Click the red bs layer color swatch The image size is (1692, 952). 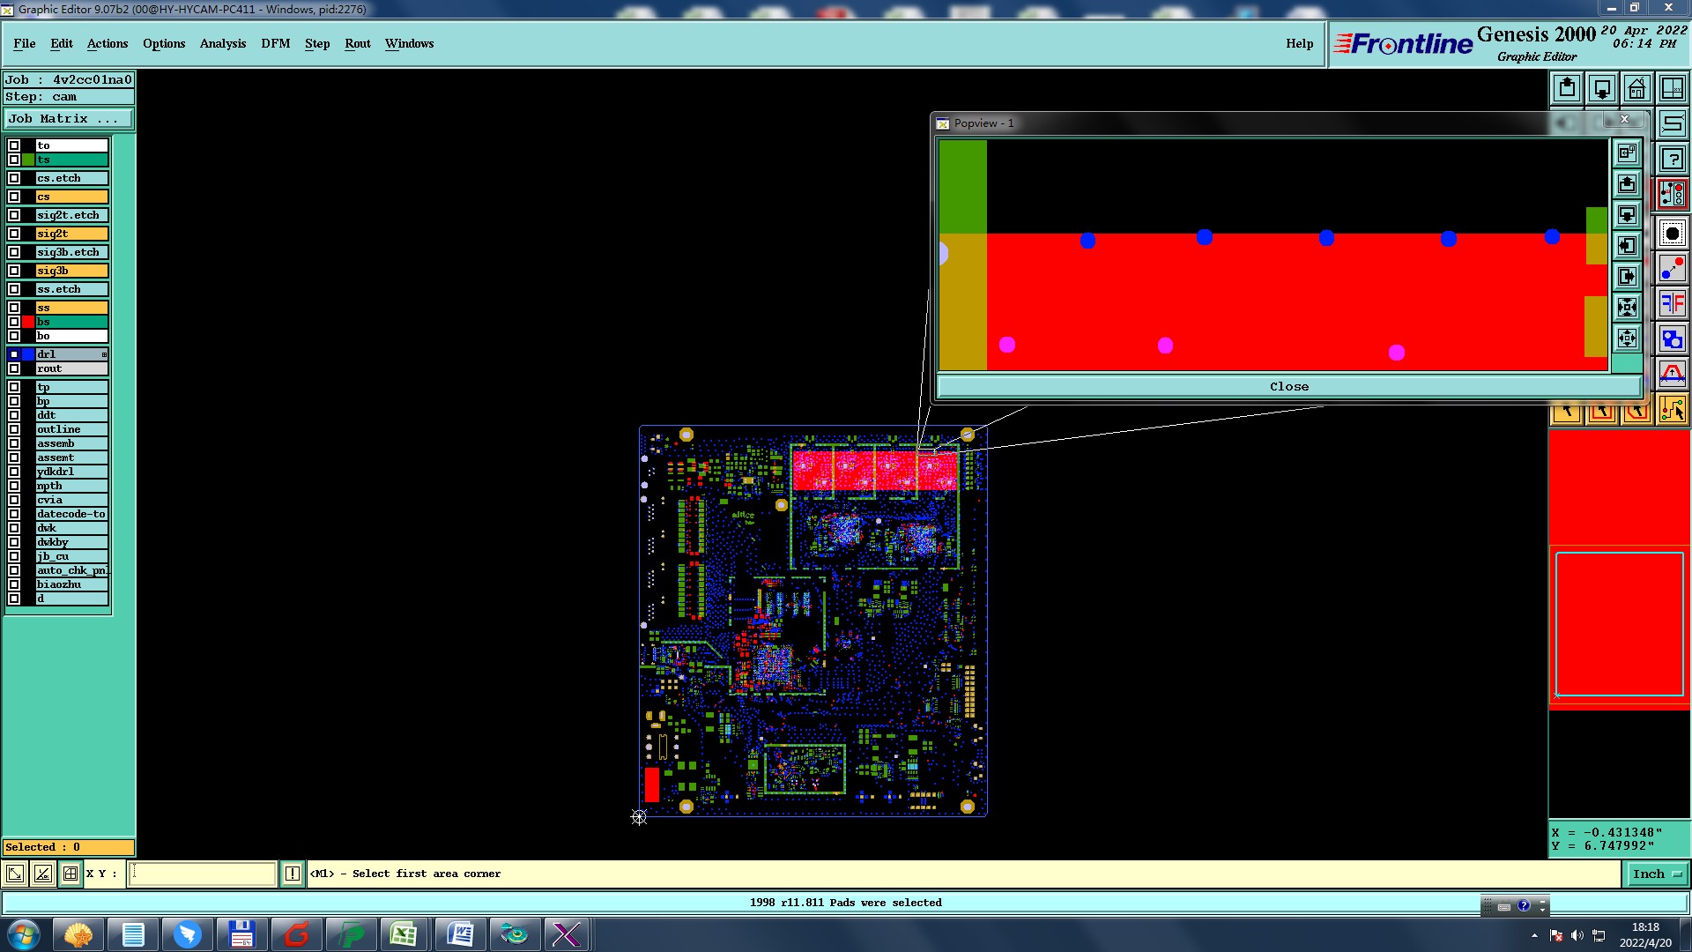point(28,322)
